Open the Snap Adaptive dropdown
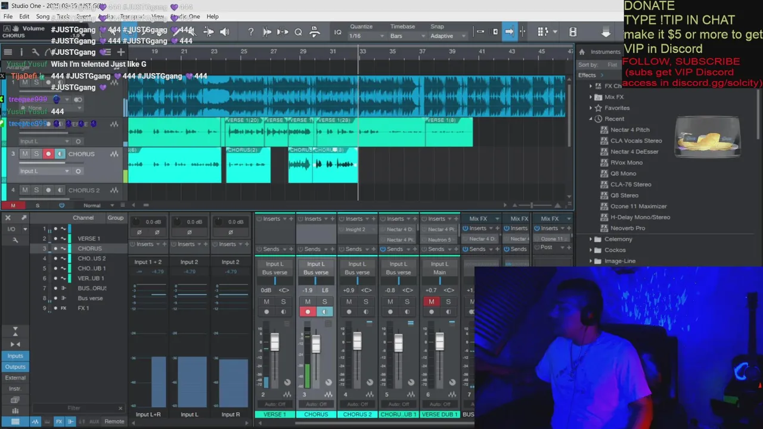The image size is (763, 429). point(448,36)
